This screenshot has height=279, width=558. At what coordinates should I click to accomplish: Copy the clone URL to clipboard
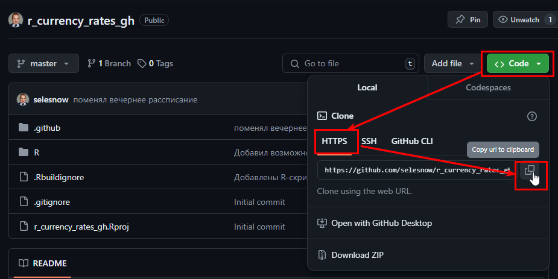pos(530,170)
